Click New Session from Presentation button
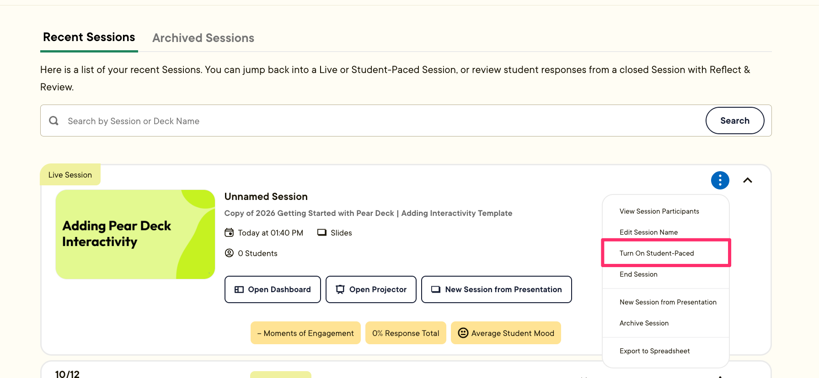Viewport: 819px width, 378px height. [x=497, y=289]
